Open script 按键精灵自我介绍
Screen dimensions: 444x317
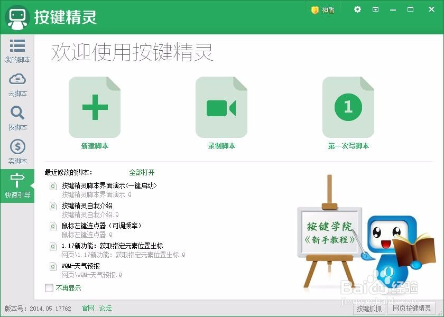click(87, 206)
